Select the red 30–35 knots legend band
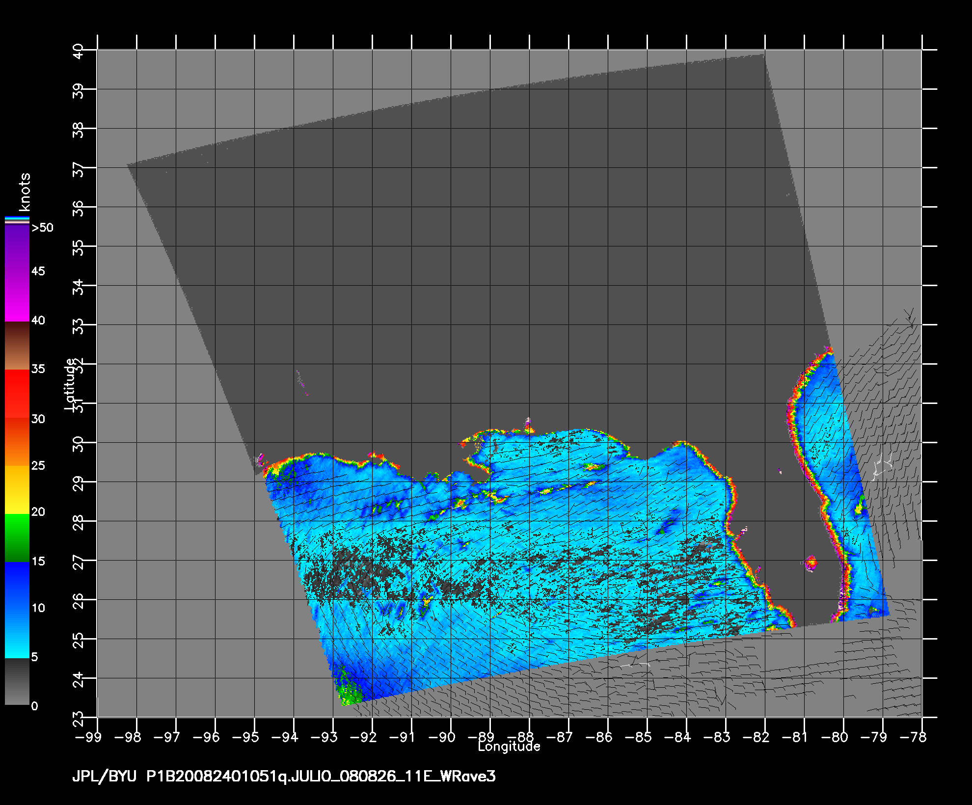Image resolution: width=972 pixels, height=805 pixels. point(17,394)
